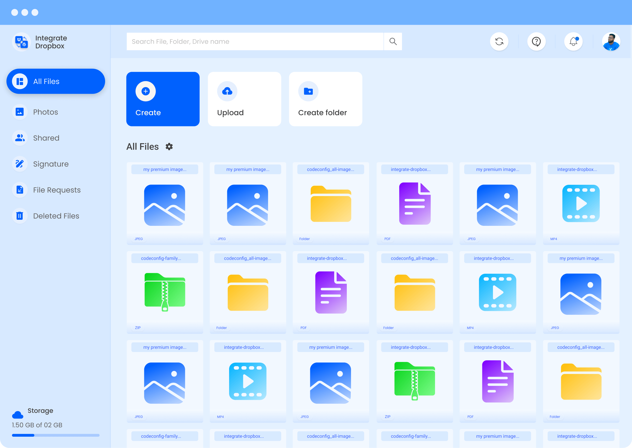Open File Requests section

(x=57, y=190)
